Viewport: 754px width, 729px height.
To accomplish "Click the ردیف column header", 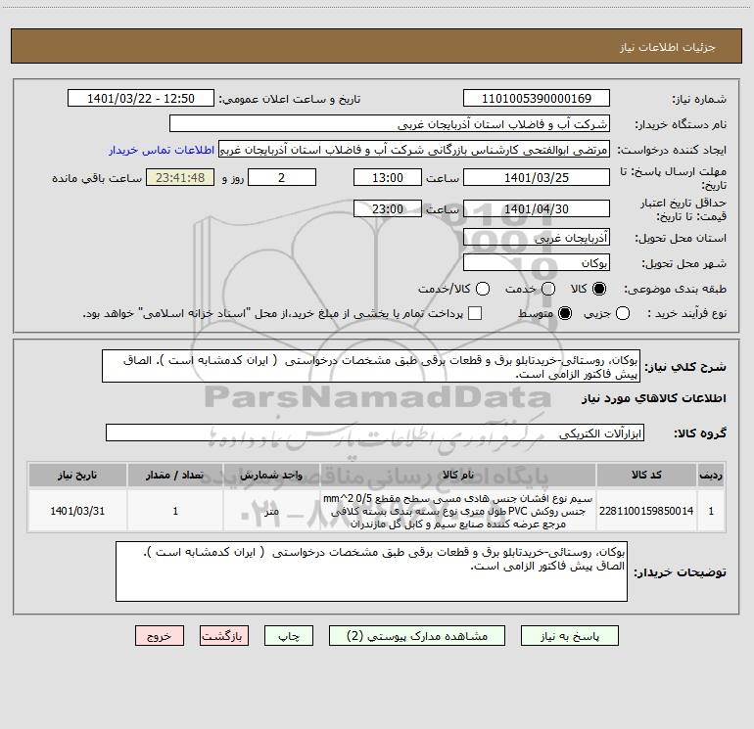I will 711,475.
